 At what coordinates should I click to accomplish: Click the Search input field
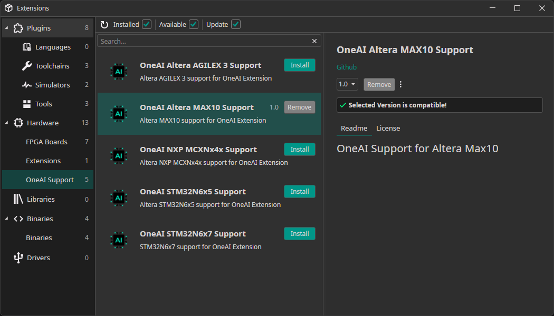(203, 41)
